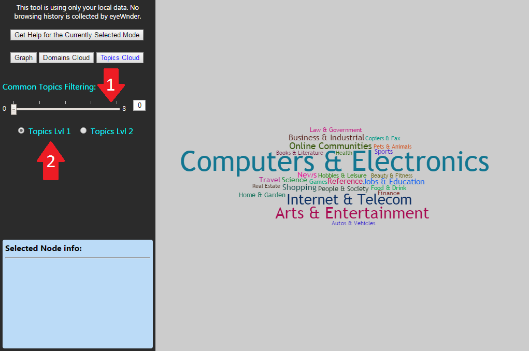Select the Topics Cloud view
Image resolution: width=529 pixels, height=351 pixels.
(x=120, y=57)
